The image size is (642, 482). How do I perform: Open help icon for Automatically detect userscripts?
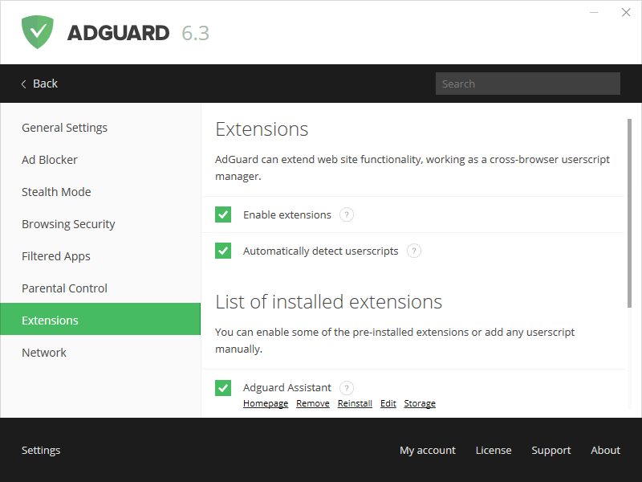(x=413, y=251)
